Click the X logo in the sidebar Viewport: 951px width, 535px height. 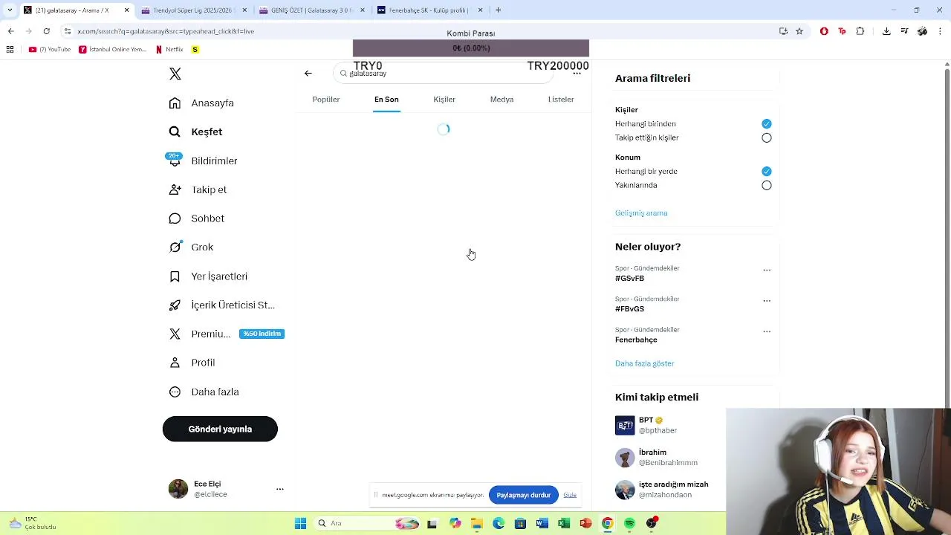click(175, 74)
